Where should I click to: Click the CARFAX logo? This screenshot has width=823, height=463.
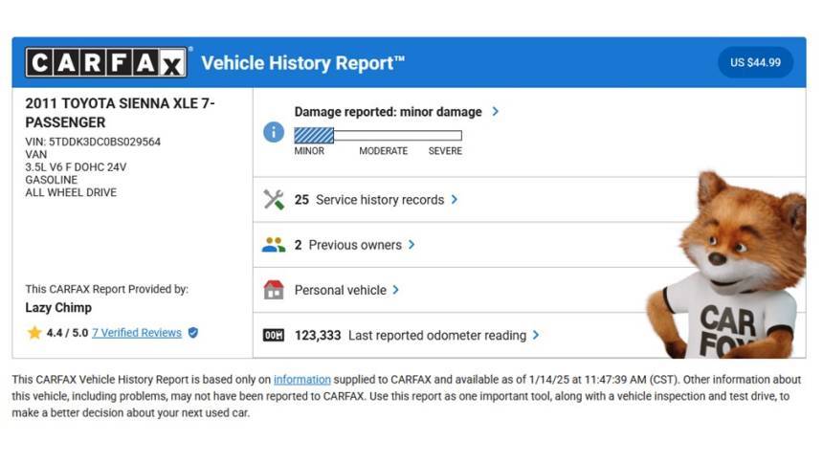coord(106,62)
